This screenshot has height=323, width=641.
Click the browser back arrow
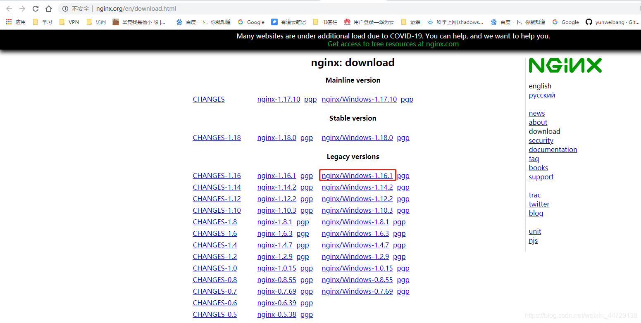pos(9,9)
